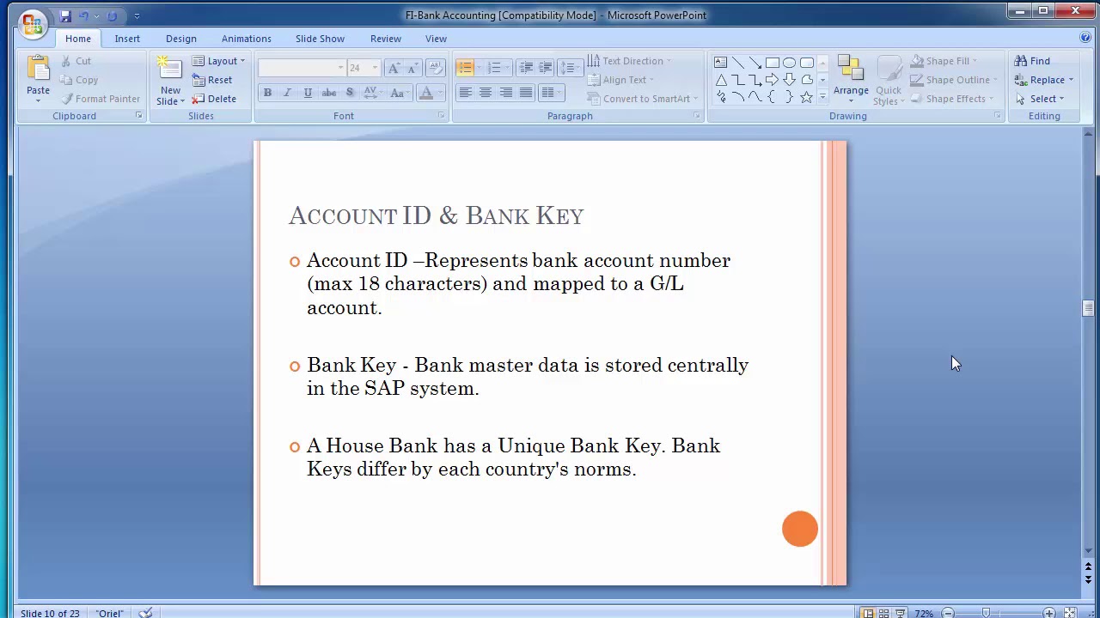Adjust the zoom slider handle

(x=987, y=613)
